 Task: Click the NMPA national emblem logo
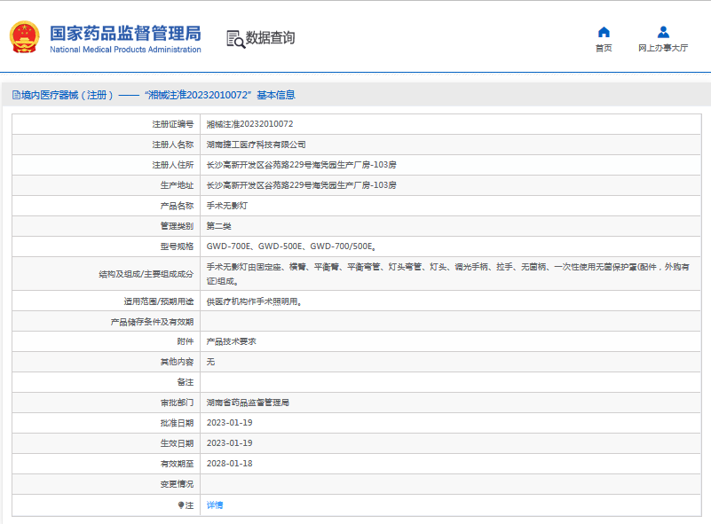click(24, 35)
